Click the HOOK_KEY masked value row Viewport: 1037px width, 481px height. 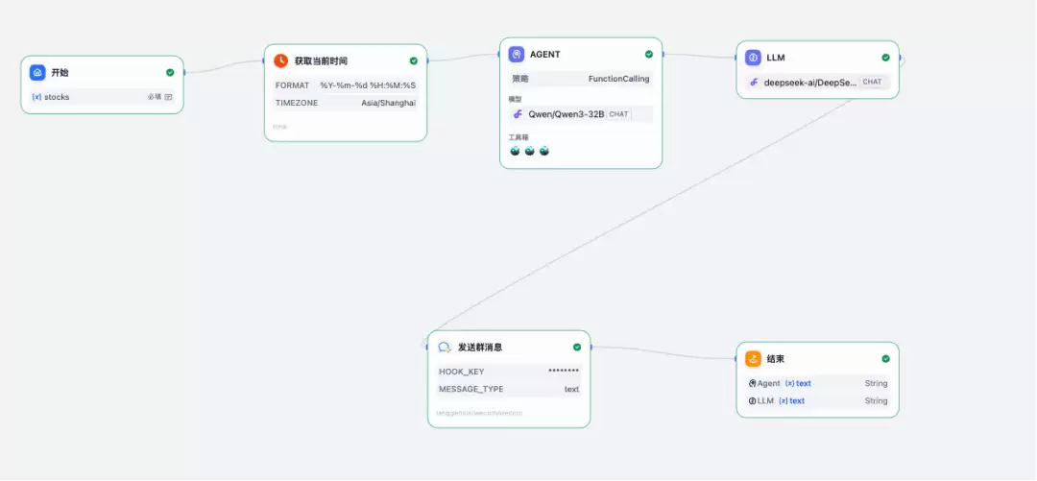(x=509, y=372)
